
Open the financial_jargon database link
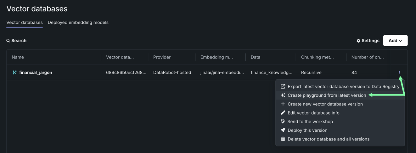tap(36, 73)
